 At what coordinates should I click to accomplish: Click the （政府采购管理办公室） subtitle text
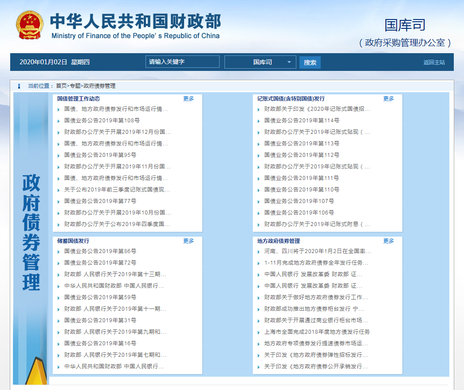(x=405, y=43)
